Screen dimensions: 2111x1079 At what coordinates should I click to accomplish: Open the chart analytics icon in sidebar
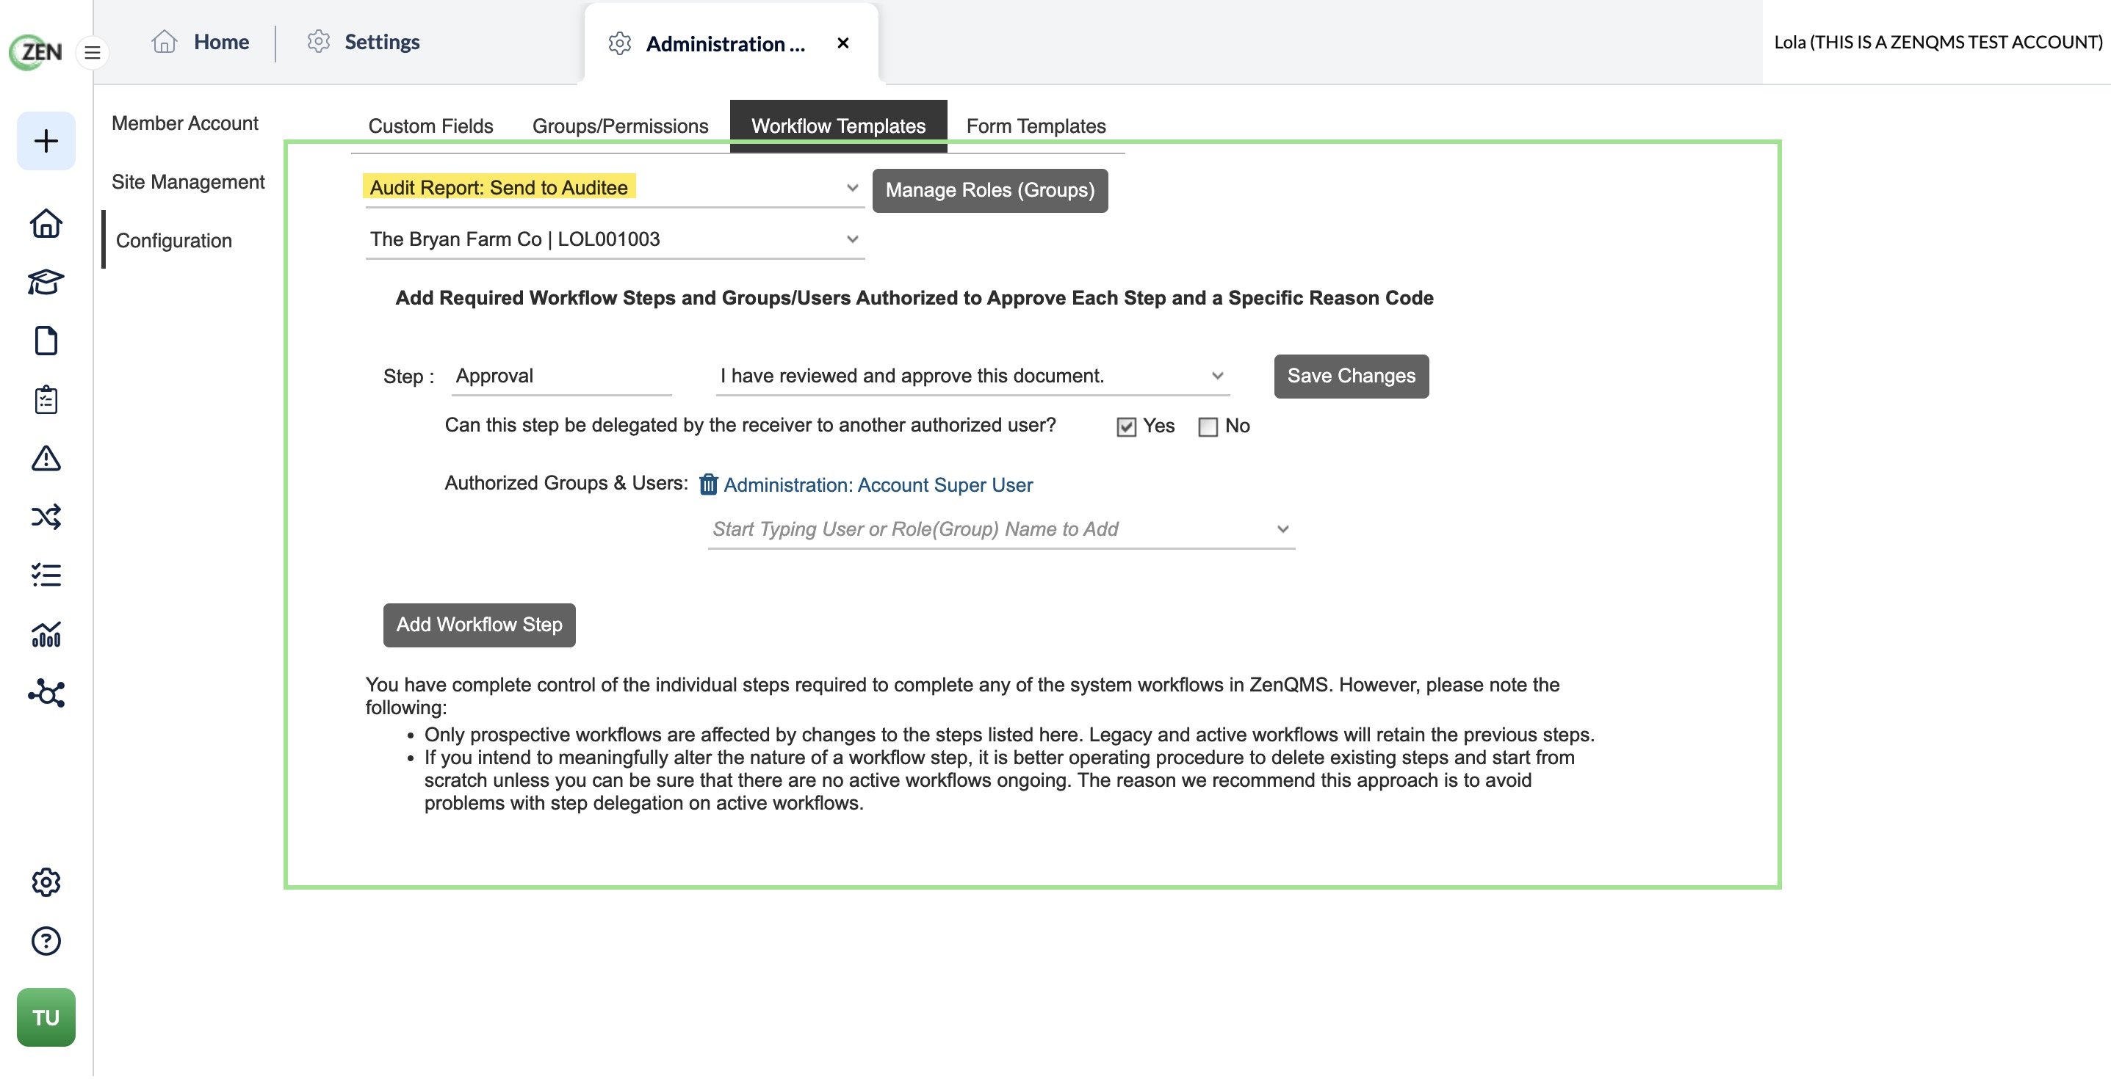tap(46, 633)
